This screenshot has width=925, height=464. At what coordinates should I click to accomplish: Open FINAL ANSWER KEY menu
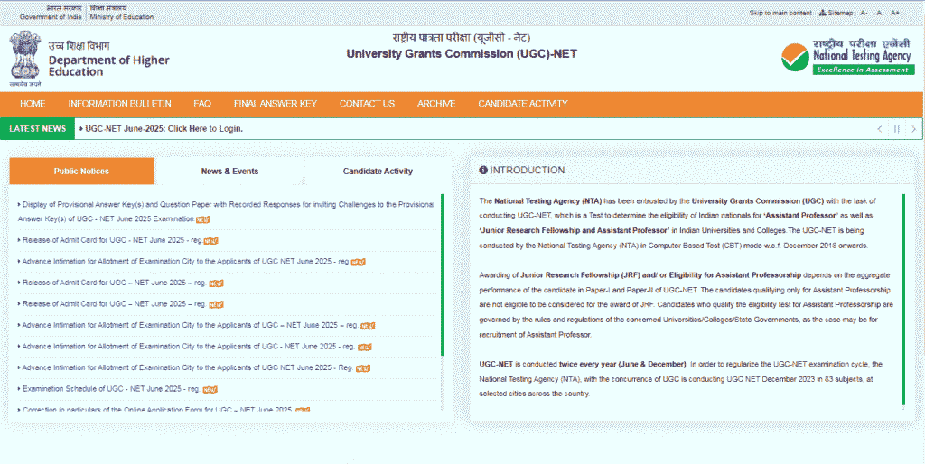click(x=275, y=104)
